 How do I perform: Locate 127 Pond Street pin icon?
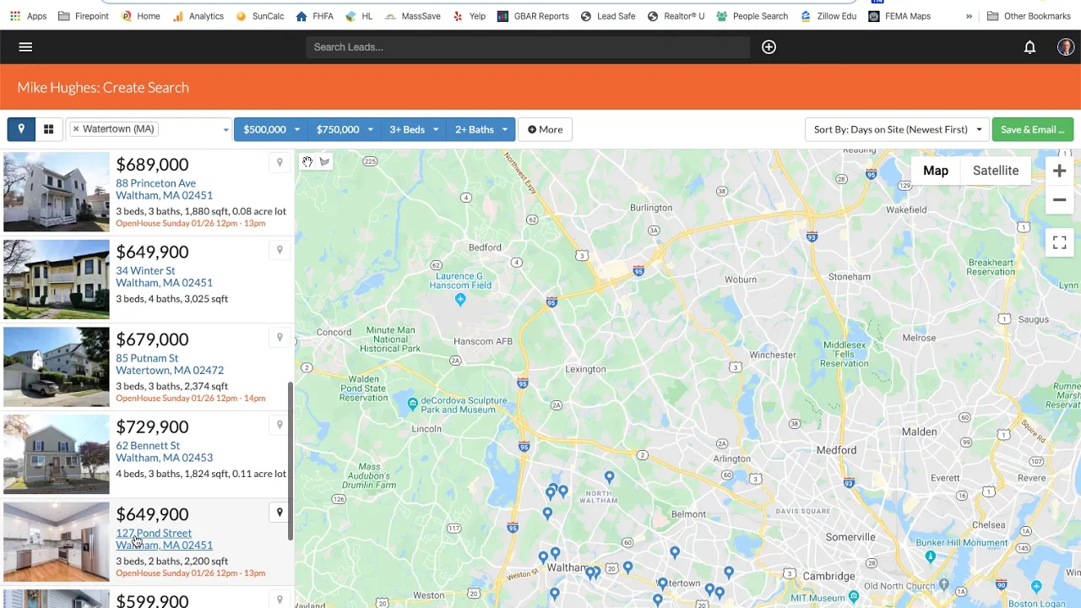(x=280, y=513)
